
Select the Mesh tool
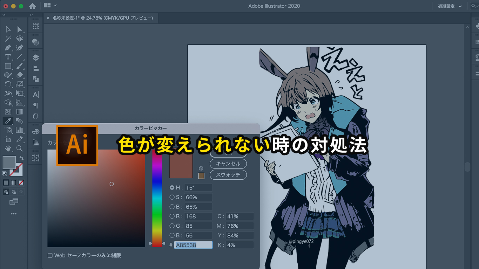click(8, 112)
